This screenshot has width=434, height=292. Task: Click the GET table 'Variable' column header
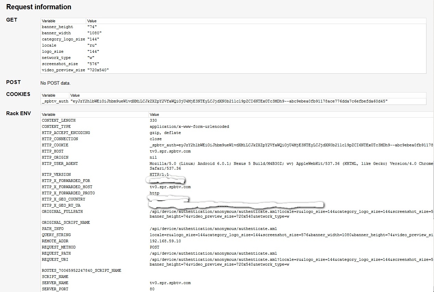(49, 21)
